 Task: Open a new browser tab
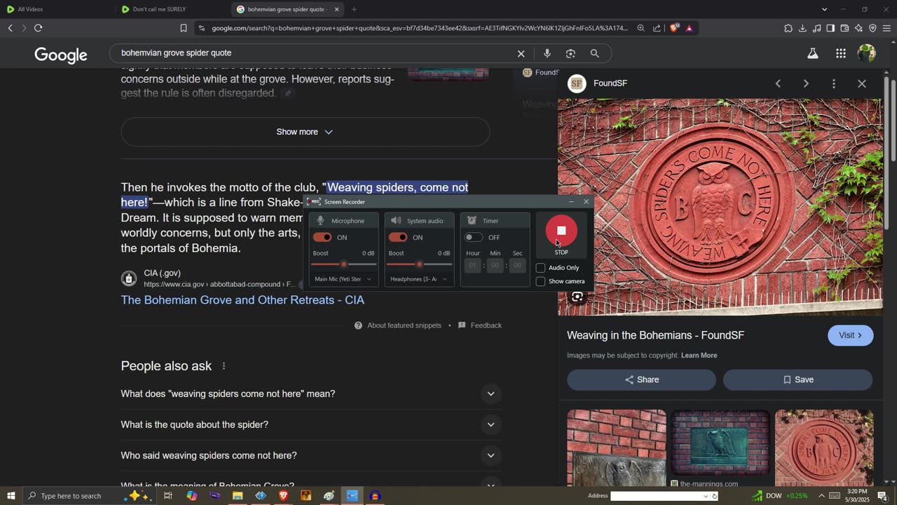tap(354, 9)
